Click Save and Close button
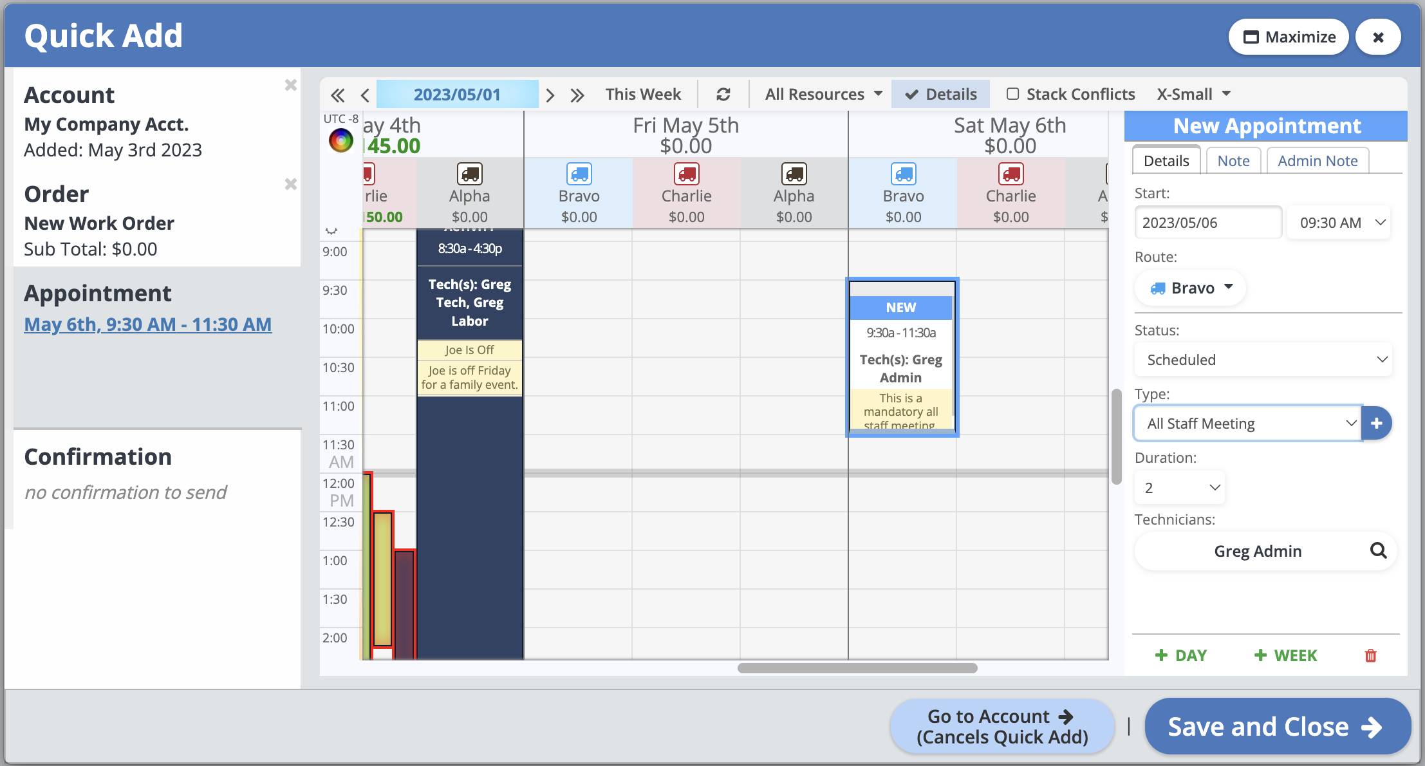This screenshot has width=1425, height=766. tap(1277, 726)
